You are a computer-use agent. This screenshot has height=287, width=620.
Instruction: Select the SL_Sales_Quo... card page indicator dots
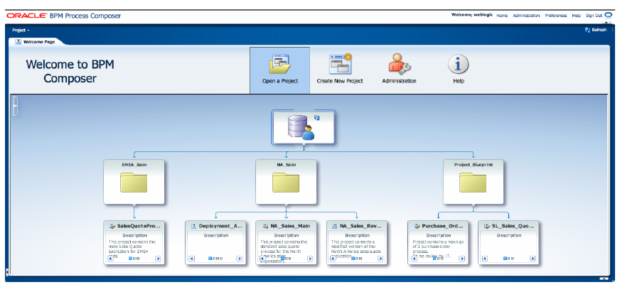click(x=508, y=259)
